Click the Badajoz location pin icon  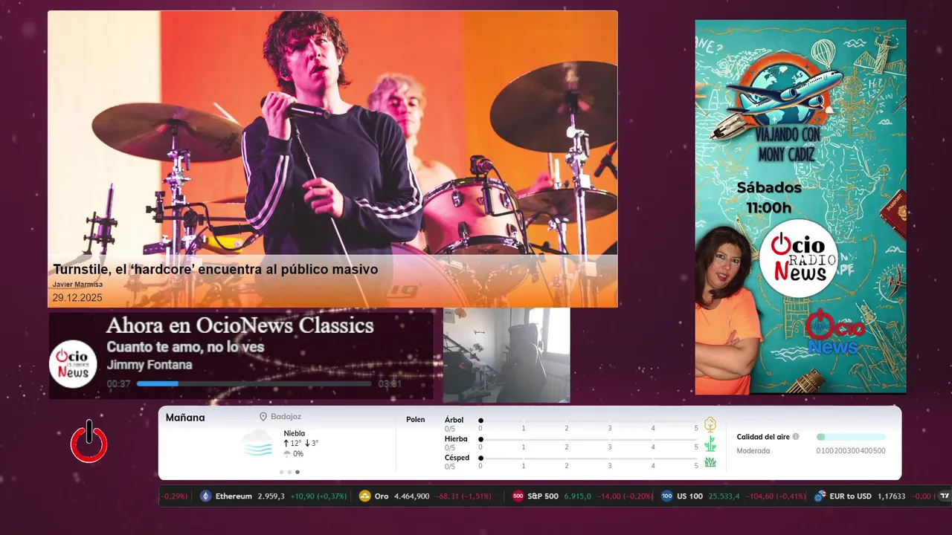click(x=263, y=417)
